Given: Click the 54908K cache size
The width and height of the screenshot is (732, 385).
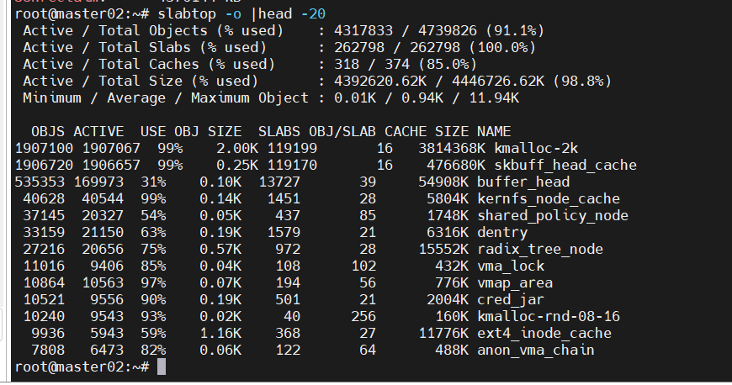Looking at the screenshot, I should coord(443,182).
